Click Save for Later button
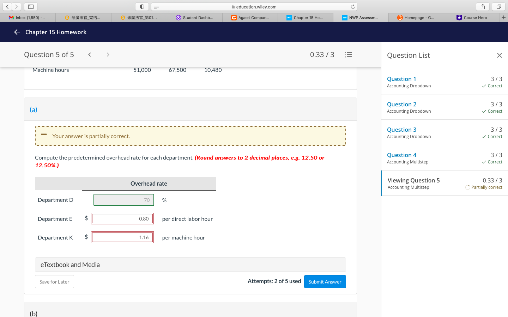The height and width of the screenshot is (317, 508). click(x=54, y=282)
